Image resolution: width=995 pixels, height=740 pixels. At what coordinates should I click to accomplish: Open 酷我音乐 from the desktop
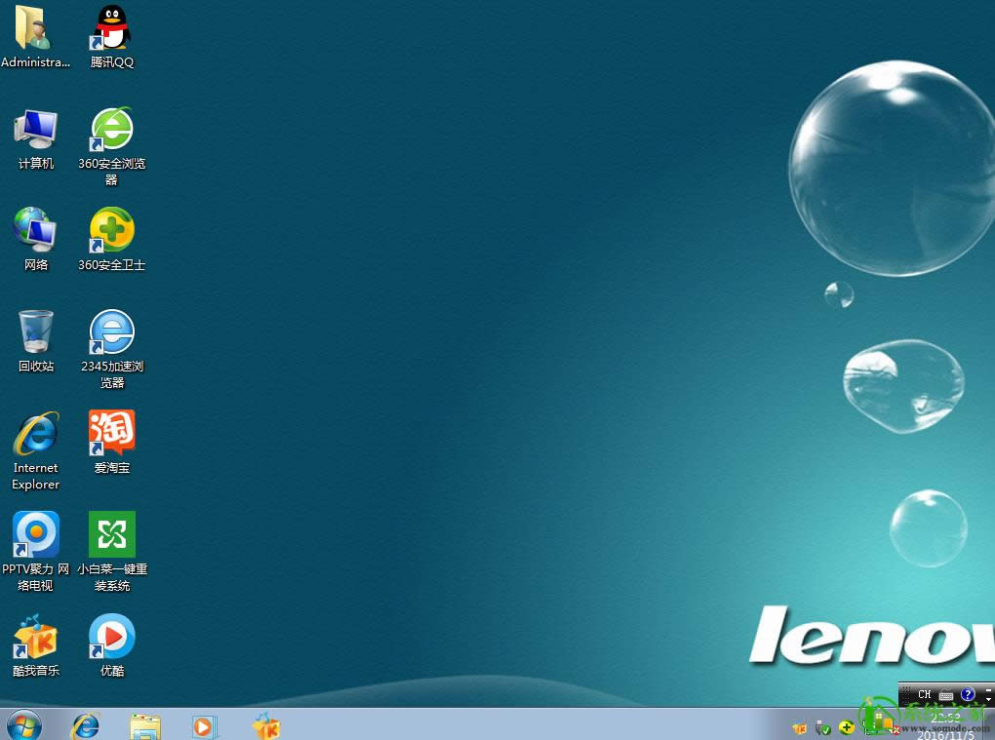[35, 637]
